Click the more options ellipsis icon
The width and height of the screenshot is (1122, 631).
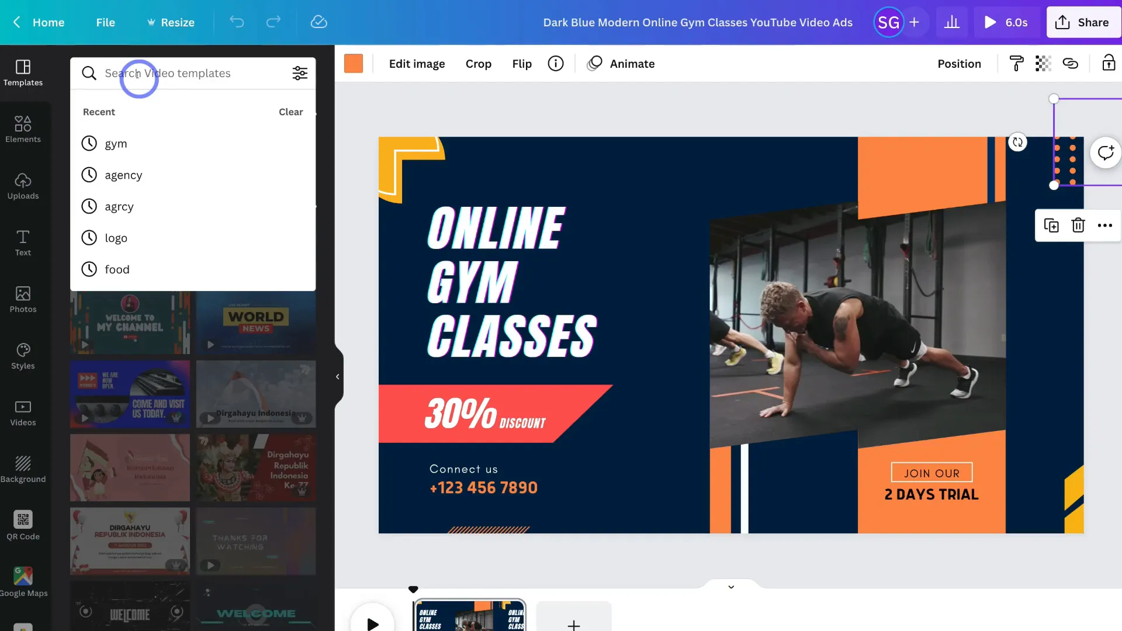1105,225
